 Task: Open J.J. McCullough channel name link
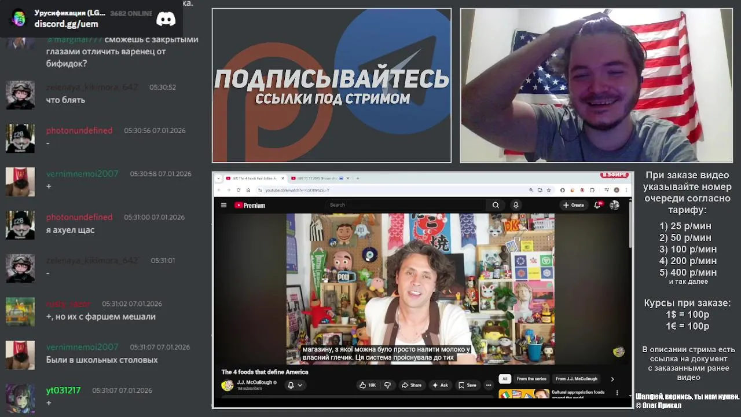254,382
